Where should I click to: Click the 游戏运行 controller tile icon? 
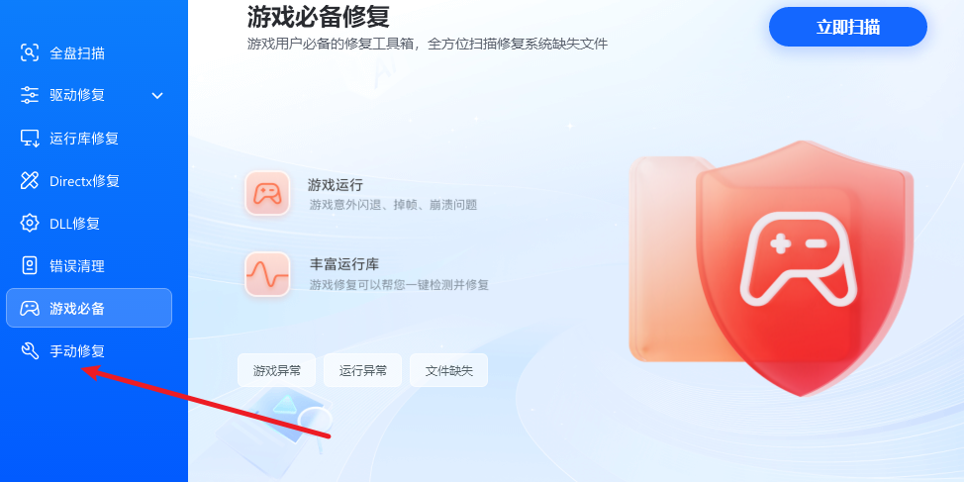click(x=267, y=193)
